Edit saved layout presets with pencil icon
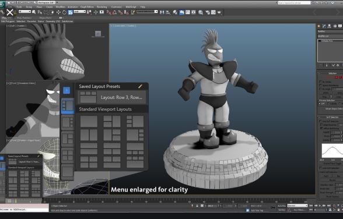This screenshot has width=343, height=219. (x=141, y=86)
